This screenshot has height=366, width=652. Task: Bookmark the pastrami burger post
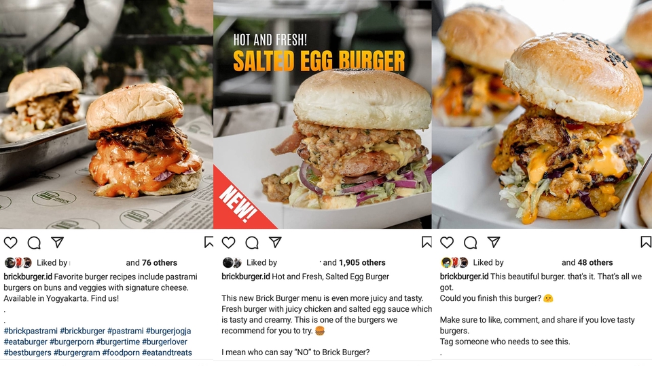click(209, 243)
